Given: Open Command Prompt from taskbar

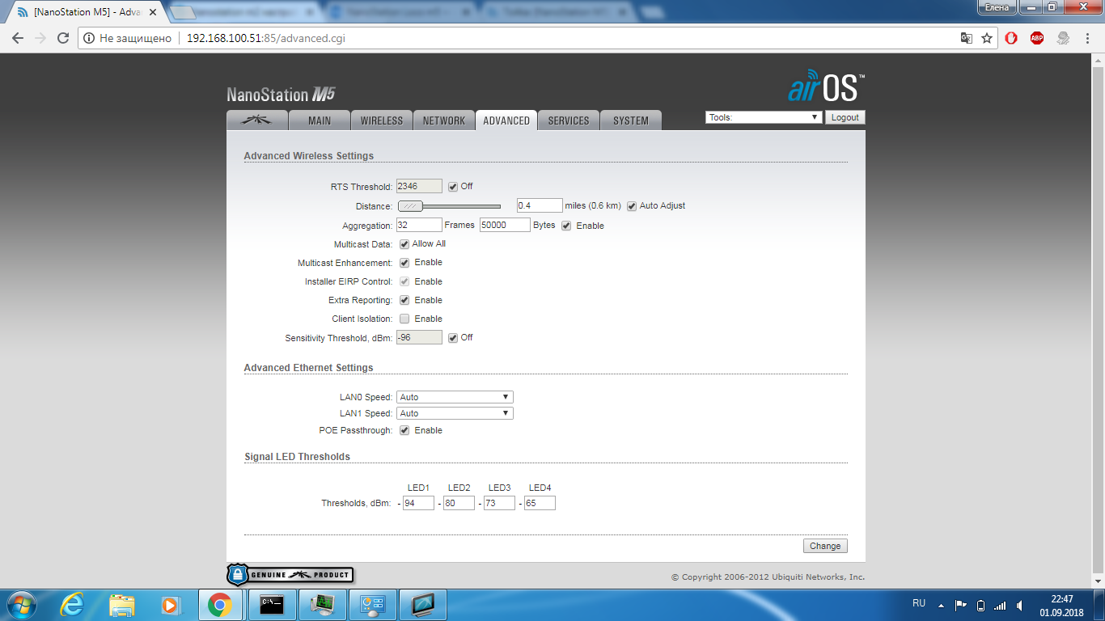Looking at the screenshot, I should (x=271, y=604).
